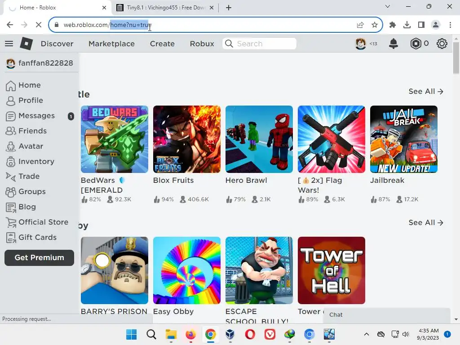Open the tab search chevron

(388, 6)
